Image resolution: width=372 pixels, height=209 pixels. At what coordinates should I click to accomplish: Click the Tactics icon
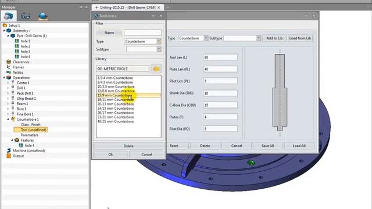click(9, 72)
